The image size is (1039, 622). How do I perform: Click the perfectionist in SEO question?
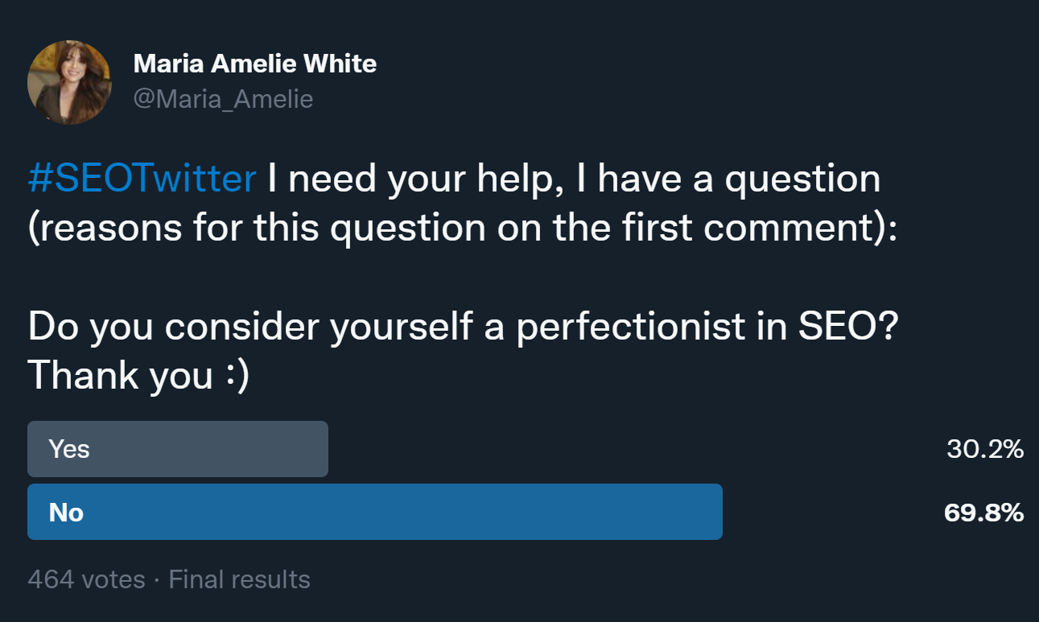[x=462, y=327]
